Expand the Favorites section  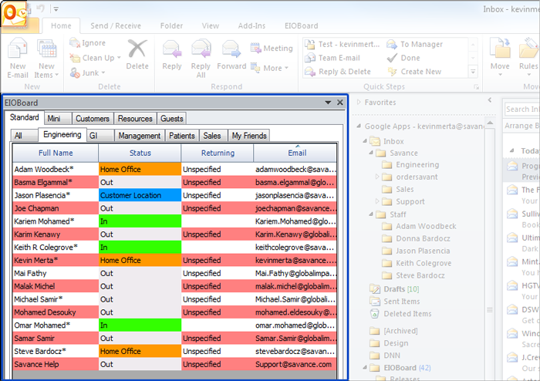pyautogui.click(x=359, y=103)
